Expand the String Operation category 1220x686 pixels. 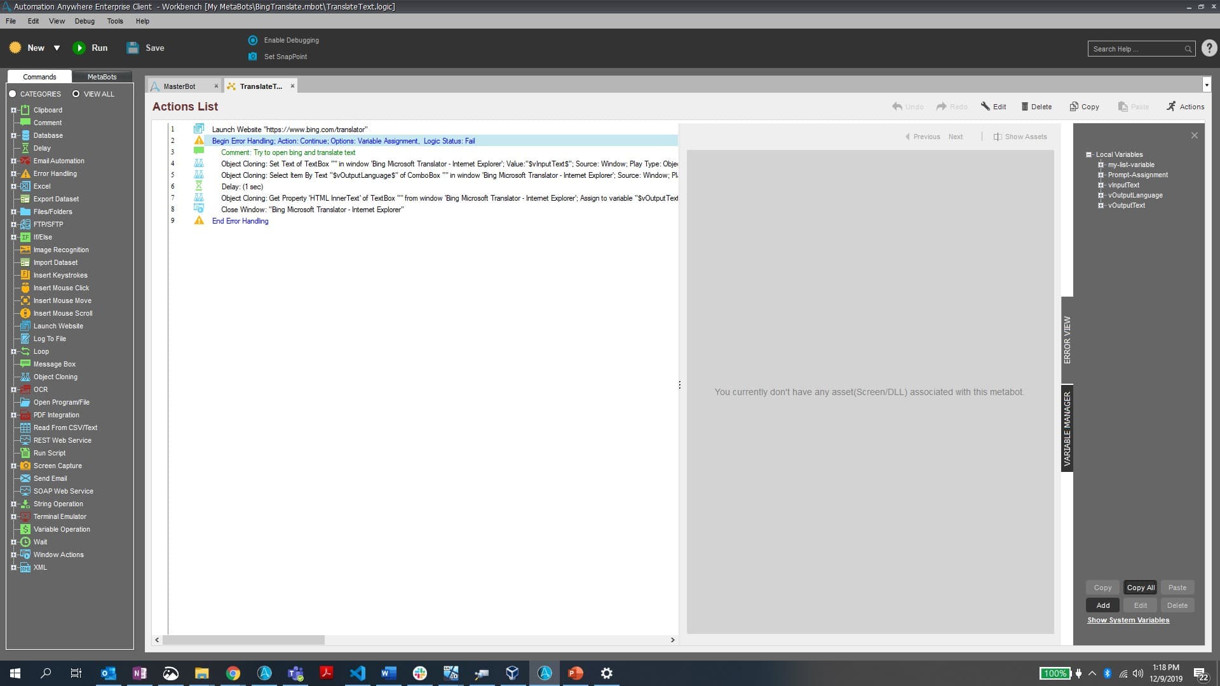point(13,504)
